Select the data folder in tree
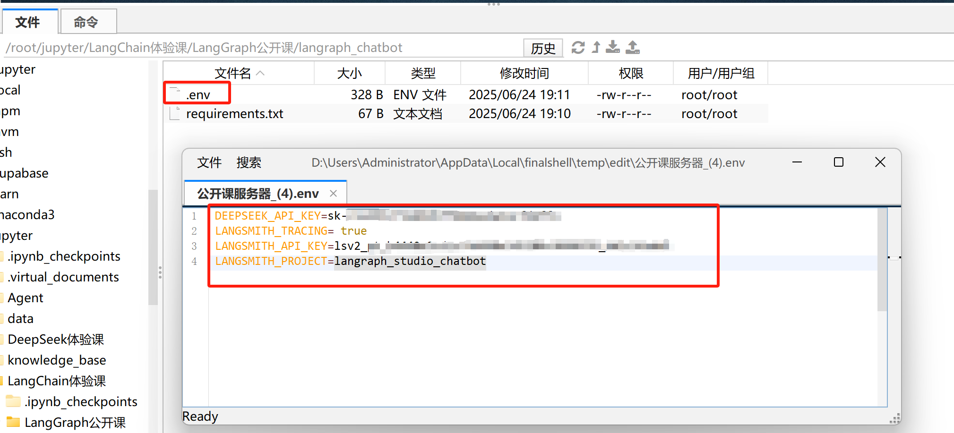Viewport: 954px width, 433px height. [20, 319]
